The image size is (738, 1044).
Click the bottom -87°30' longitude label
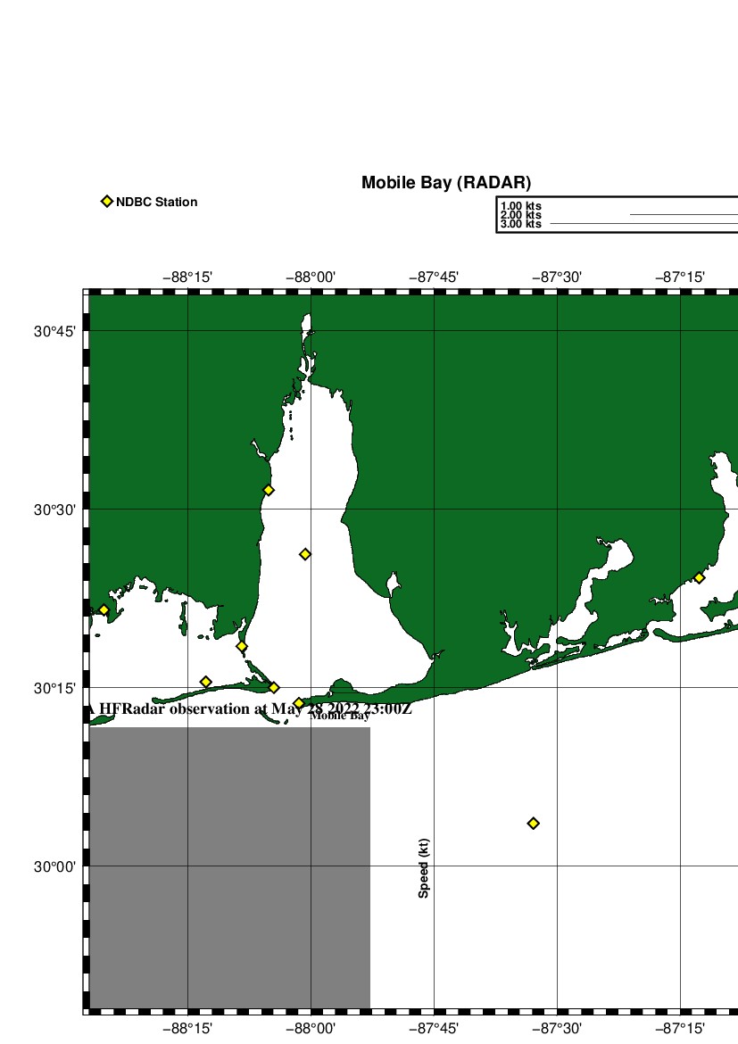(557, 1029)
